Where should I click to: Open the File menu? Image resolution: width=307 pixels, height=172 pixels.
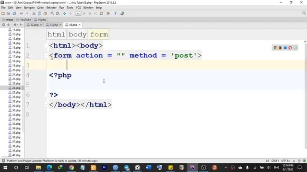pyautogui.click(x=3, y=8)
